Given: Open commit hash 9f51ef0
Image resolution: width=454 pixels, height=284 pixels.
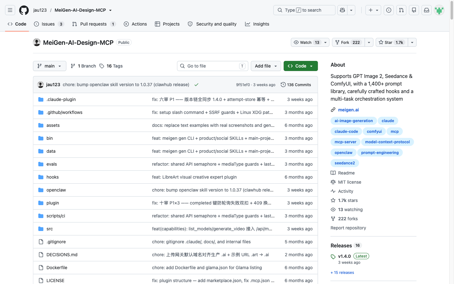Looking at the screenshot, I should tap(243, 85).
